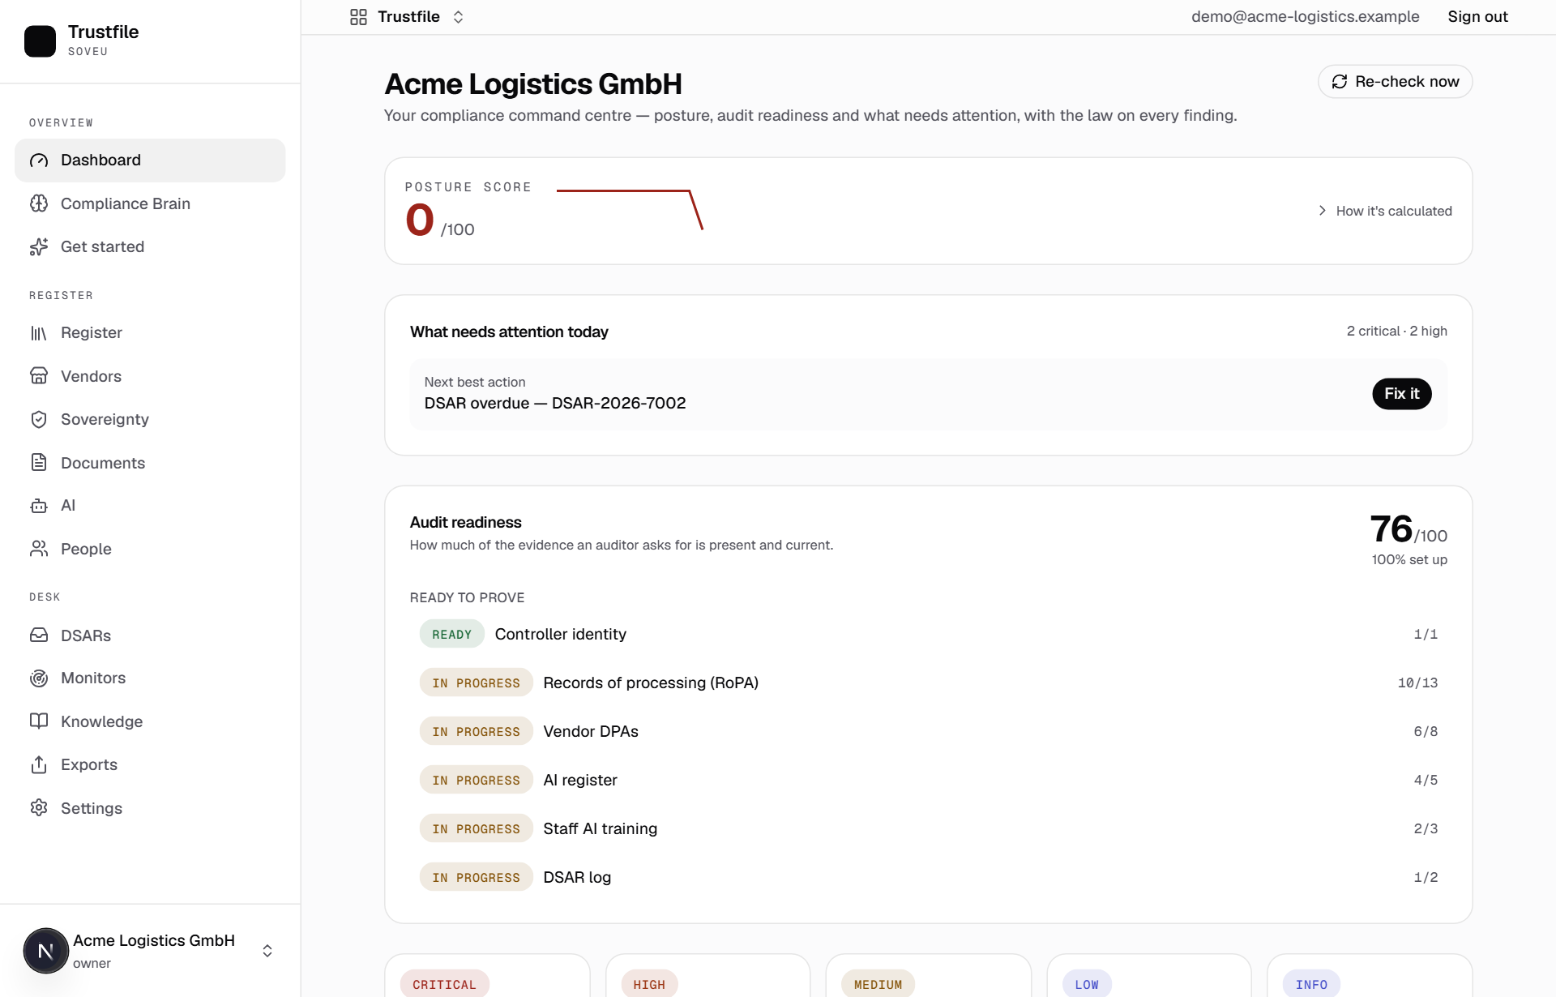Click the Monitors radar icon
The height and width of the screenshot is (997, 1556).
[x=39, y=678]
